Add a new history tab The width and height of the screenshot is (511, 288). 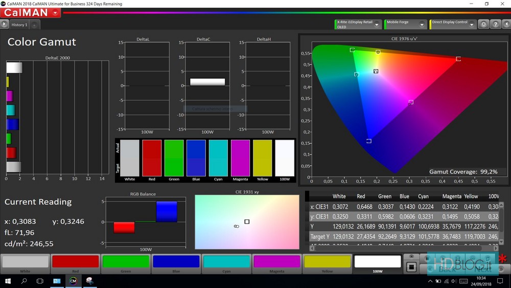coord(34,25)
